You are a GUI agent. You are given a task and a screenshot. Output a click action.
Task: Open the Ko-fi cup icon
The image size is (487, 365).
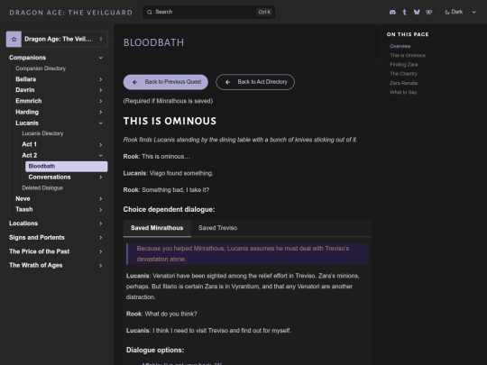429,12
